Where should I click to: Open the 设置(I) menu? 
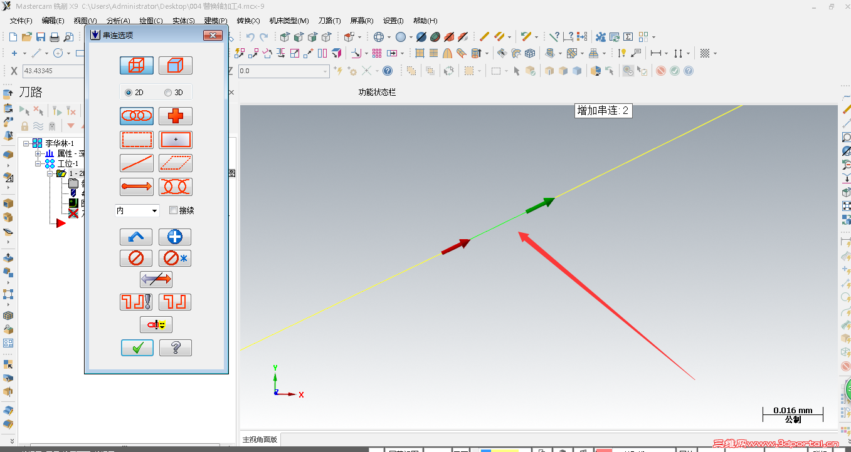tap(393, 21)
